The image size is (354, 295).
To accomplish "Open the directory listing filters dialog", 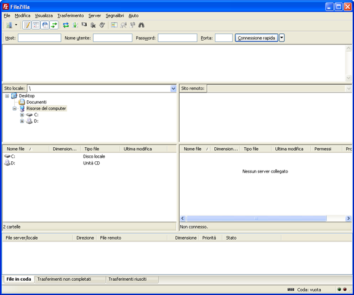I will pos(114,25).
